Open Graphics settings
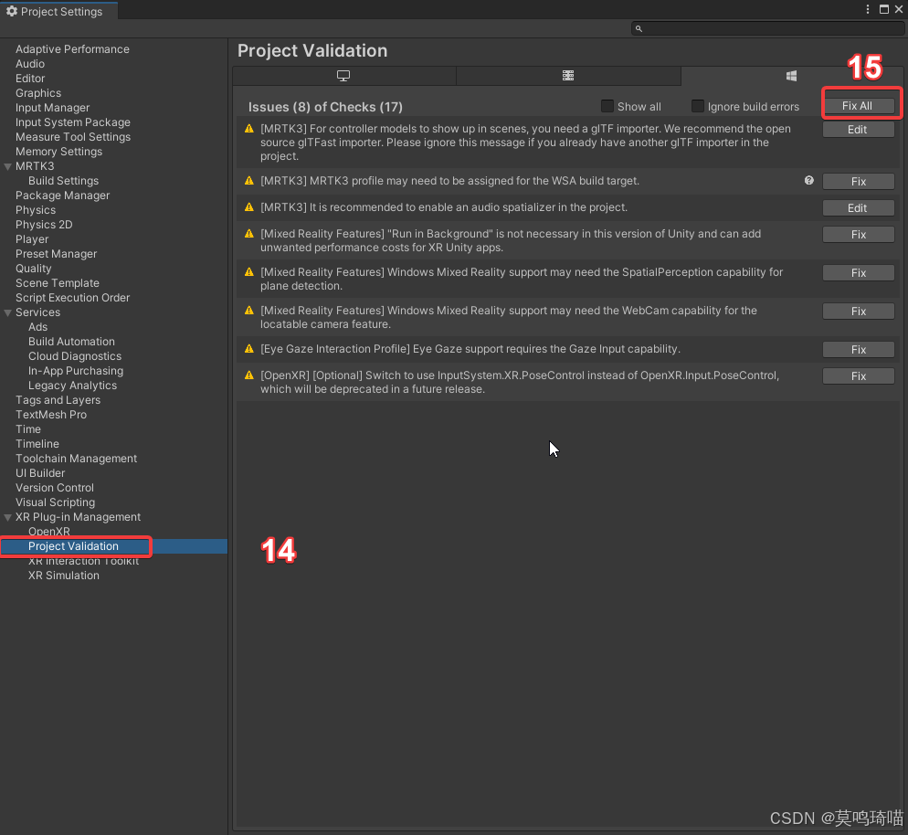The height and width of the screenshot is (835, 908). tap(38, 93)
